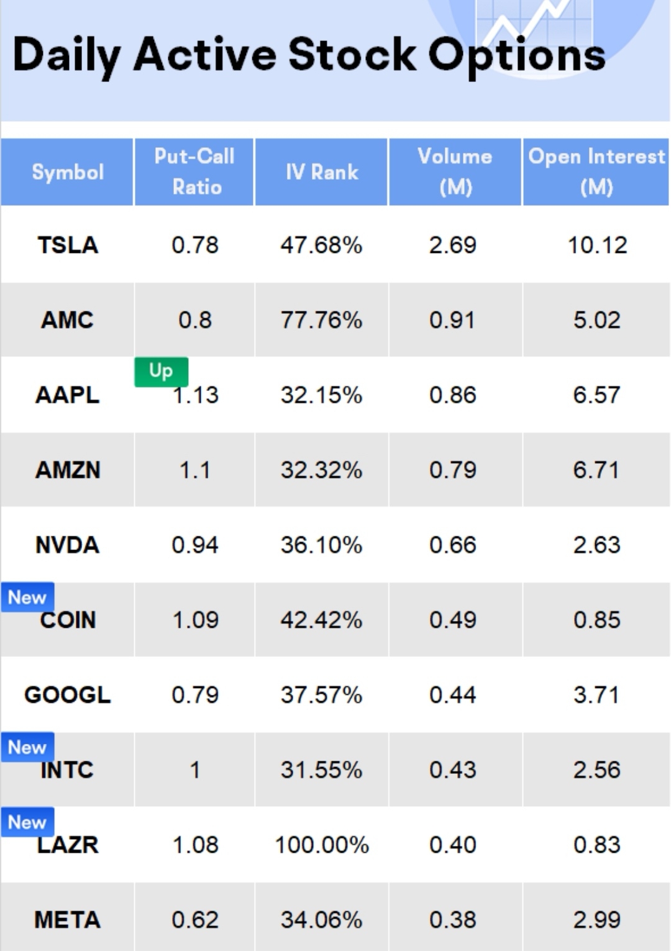Click LAZR's 100.00% IV Rank value
The width and height of the screenshot is (671, 951).
322,845
